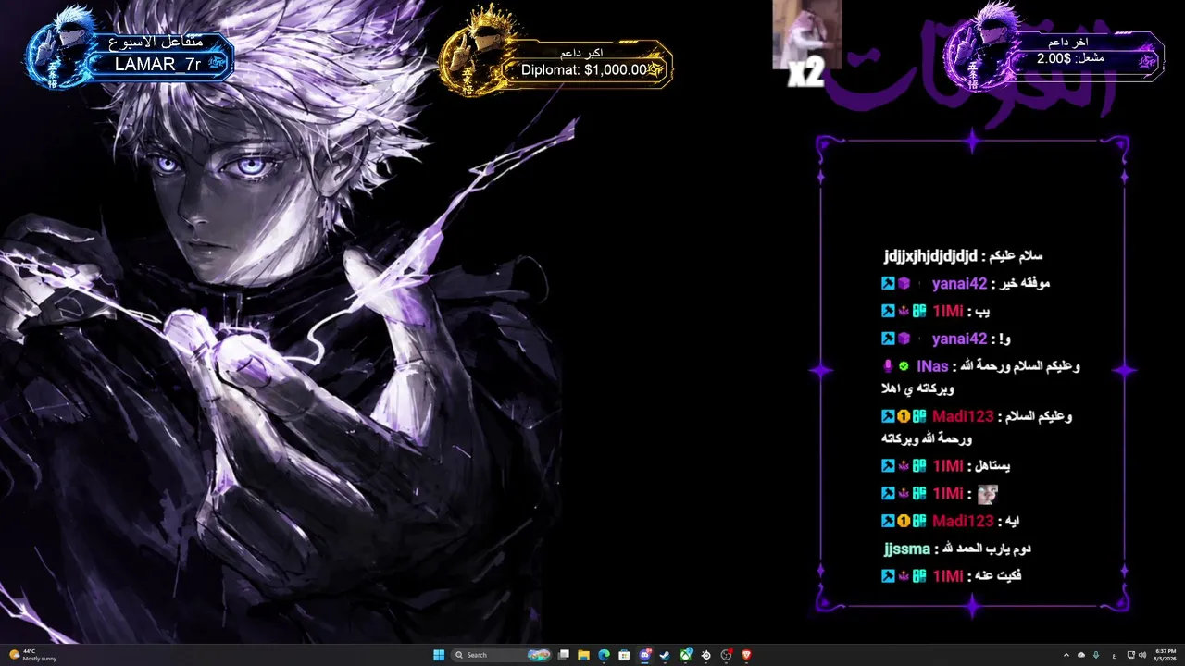Click Madi123 on the ايه message
1185x666 pixels.
963,522
